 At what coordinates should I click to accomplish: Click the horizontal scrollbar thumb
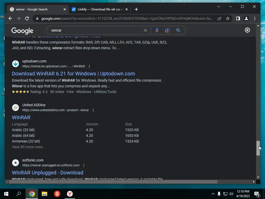point(113,182)
